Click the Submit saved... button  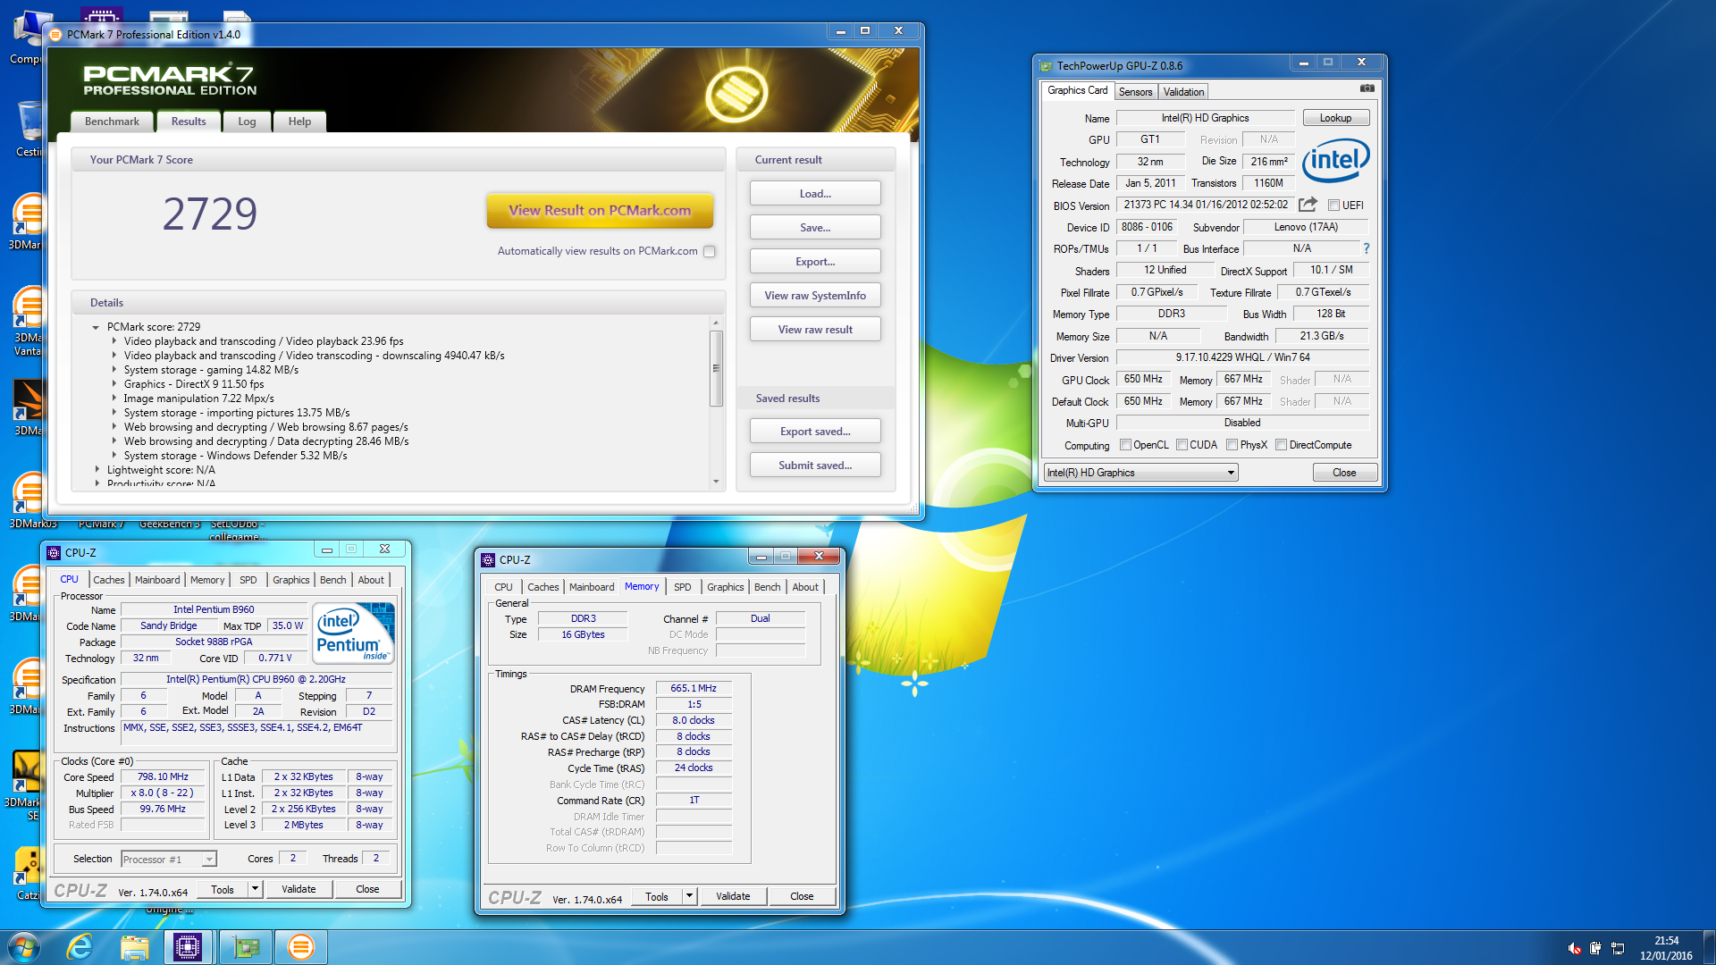pos(815,465)
